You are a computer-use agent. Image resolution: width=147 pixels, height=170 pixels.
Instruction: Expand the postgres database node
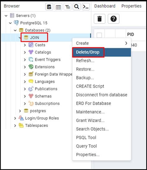pos(20,111)
